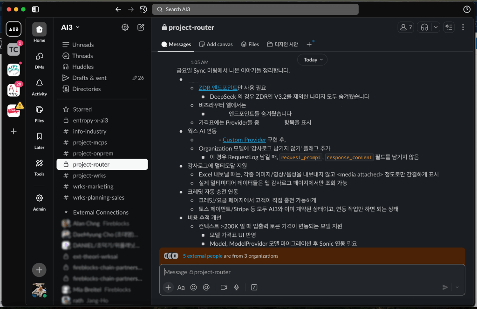Open workspace preferences gear icon
The width and height of the screenshot is (477, 309).
(x=125, y=27)
